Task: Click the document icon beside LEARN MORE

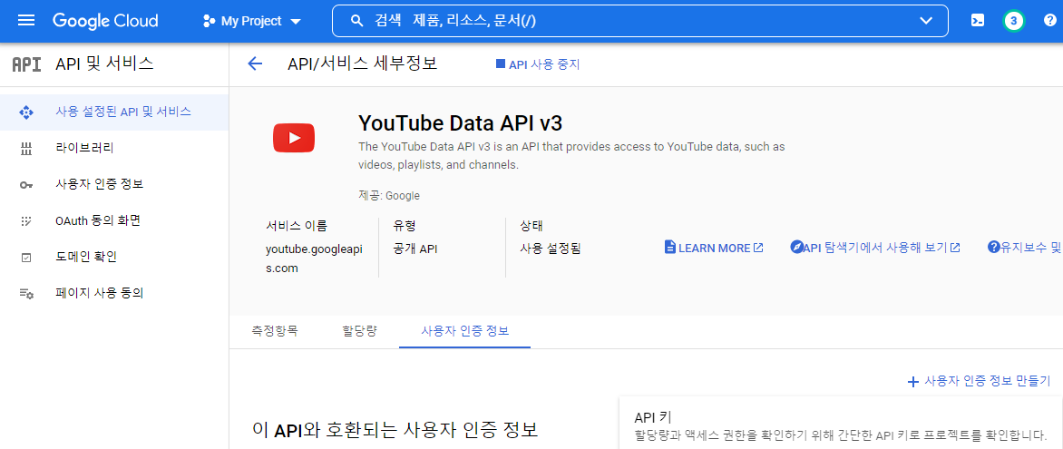Action: [x=669, y=248]
